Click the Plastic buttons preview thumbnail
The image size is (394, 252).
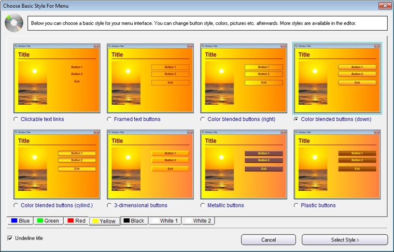tap(337, 164)
